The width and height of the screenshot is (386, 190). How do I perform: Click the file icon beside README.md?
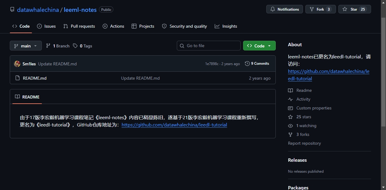click(17, 78)
